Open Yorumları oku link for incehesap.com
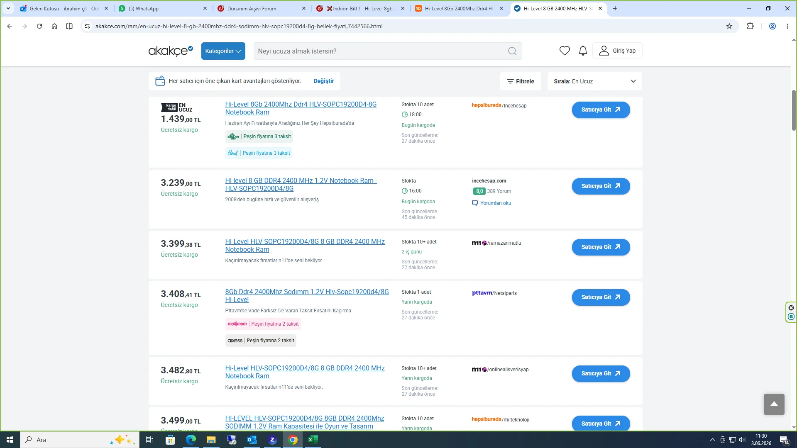 [x=491, y=203]
